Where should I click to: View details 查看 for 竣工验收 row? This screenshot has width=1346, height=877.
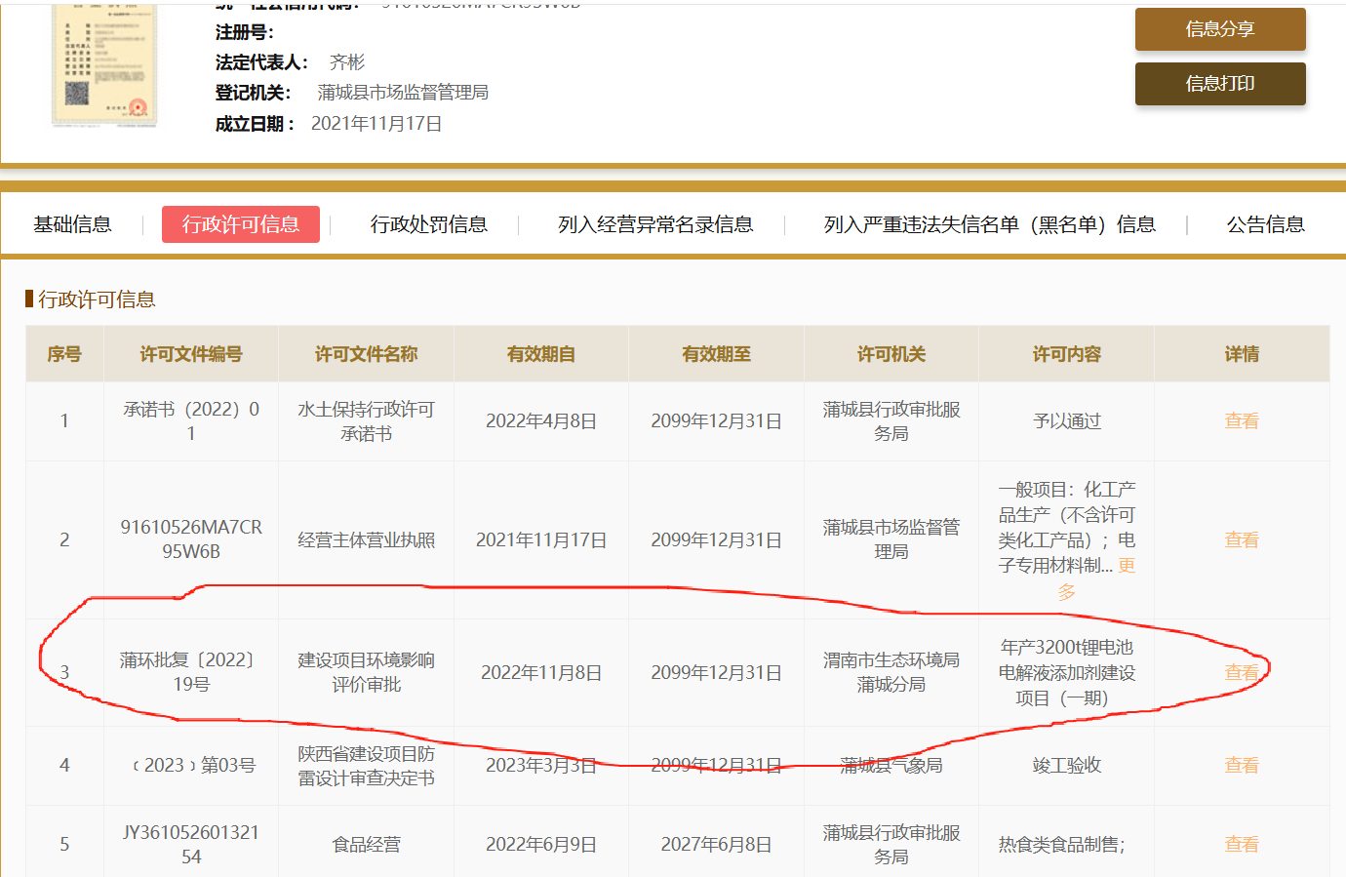[1242, 765]
